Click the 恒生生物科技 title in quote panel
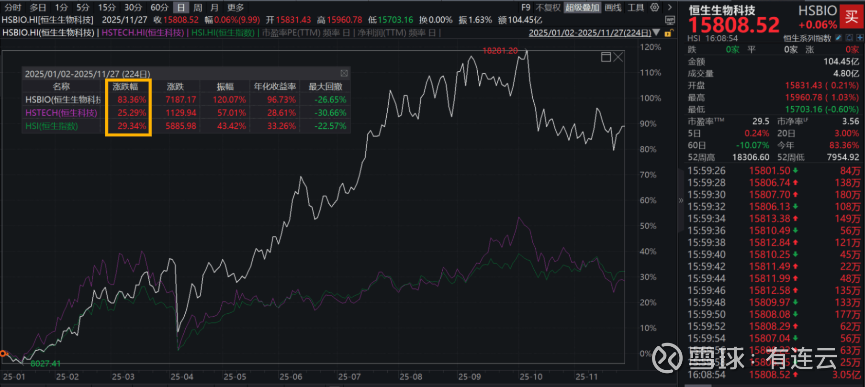 pyautogui.click(x=722, y=10)
